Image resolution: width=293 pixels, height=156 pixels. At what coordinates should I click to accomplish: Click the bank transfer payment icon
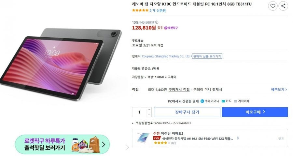click(235, 101)
